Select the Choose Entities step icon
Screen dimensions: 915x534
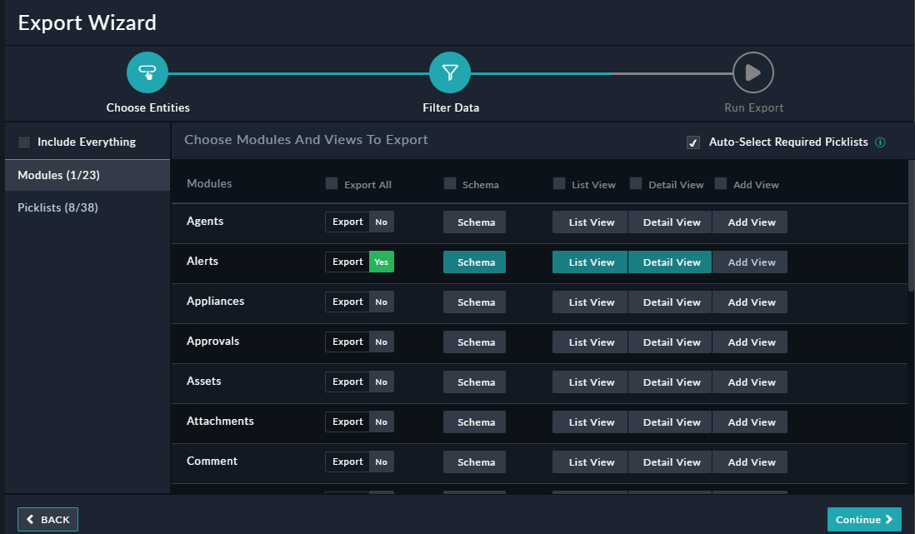coord(147,72)
